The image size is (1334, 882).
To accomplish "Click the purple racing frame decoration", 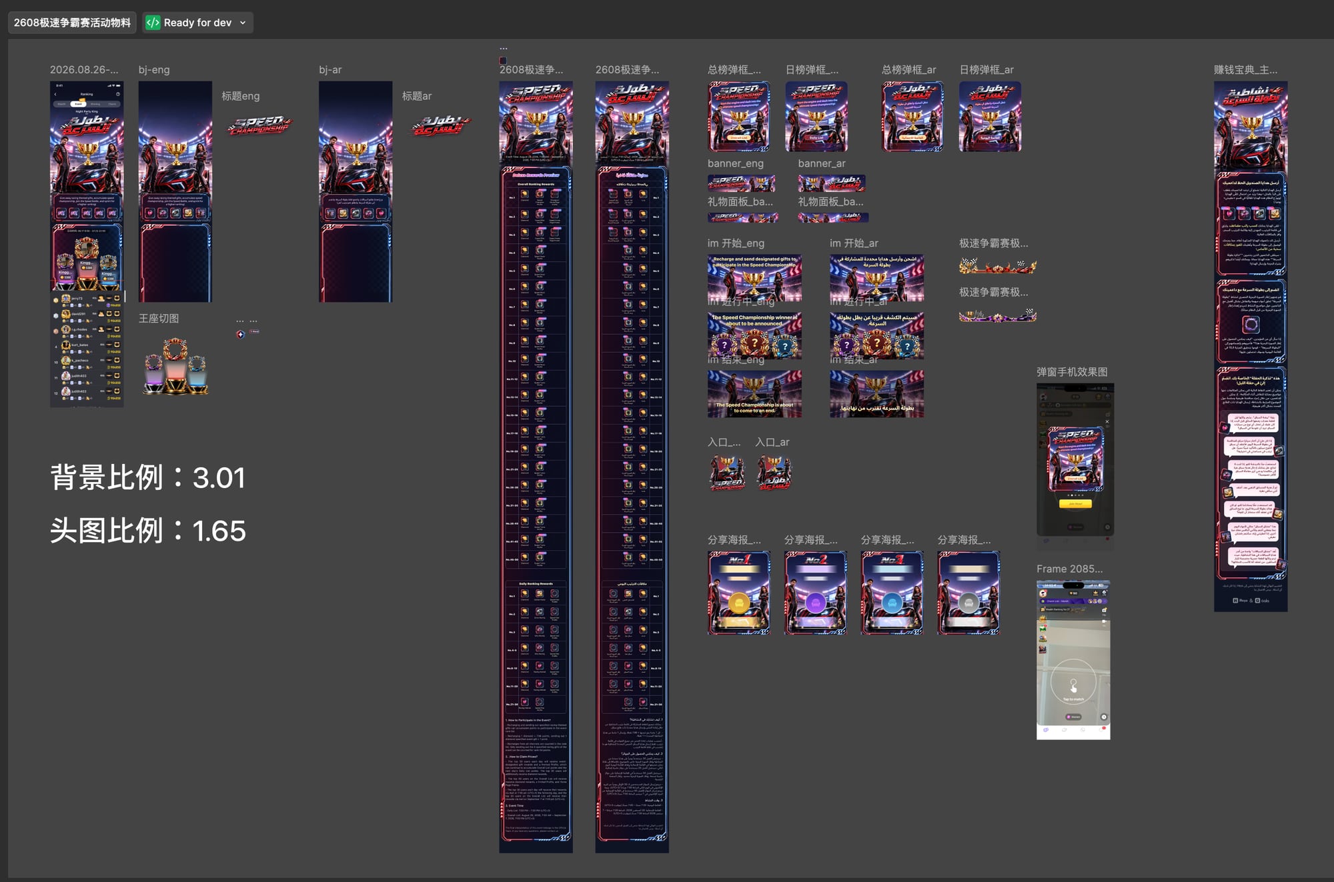I will tap(998, 315).
